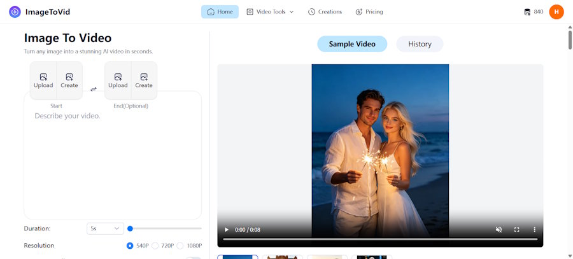
Task: Upload an End(Optional) image
Action: [x=118, y=80]
